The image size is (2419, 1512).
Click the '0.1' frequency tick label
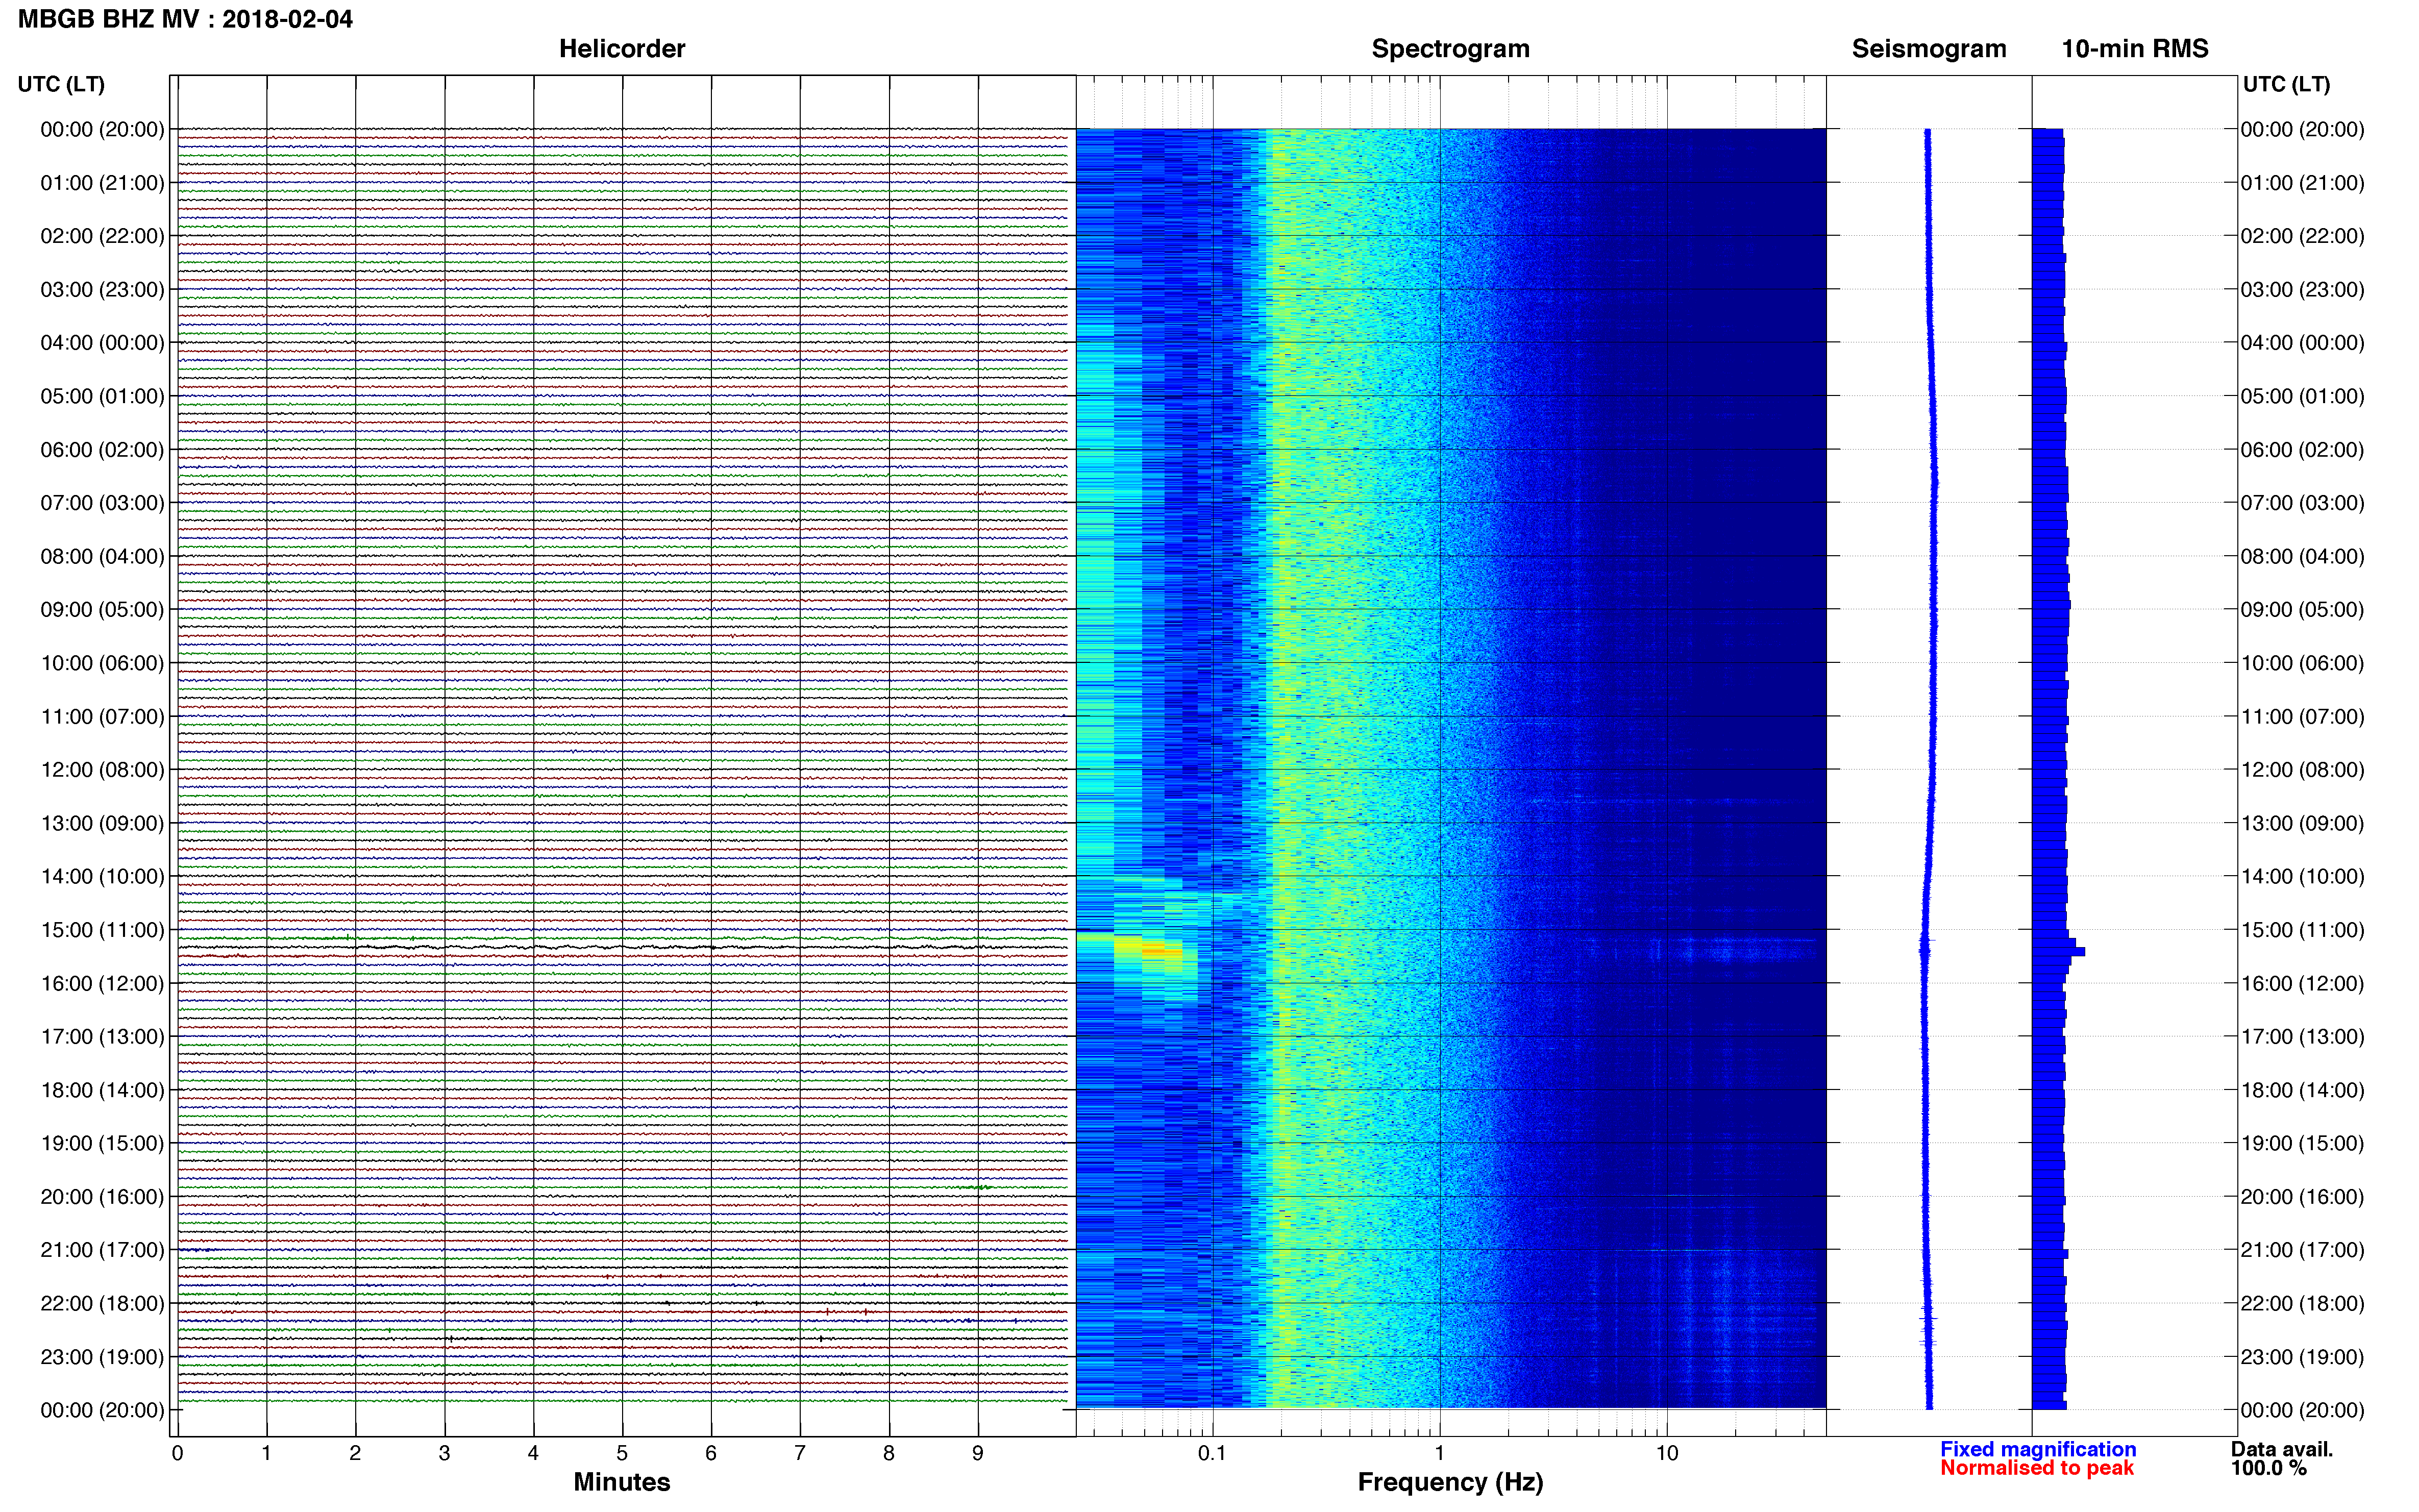pyautogui.click(x=1212, y=1453)
